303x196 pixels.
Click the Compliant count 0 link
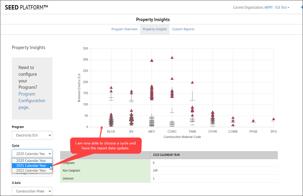[153, 163]
